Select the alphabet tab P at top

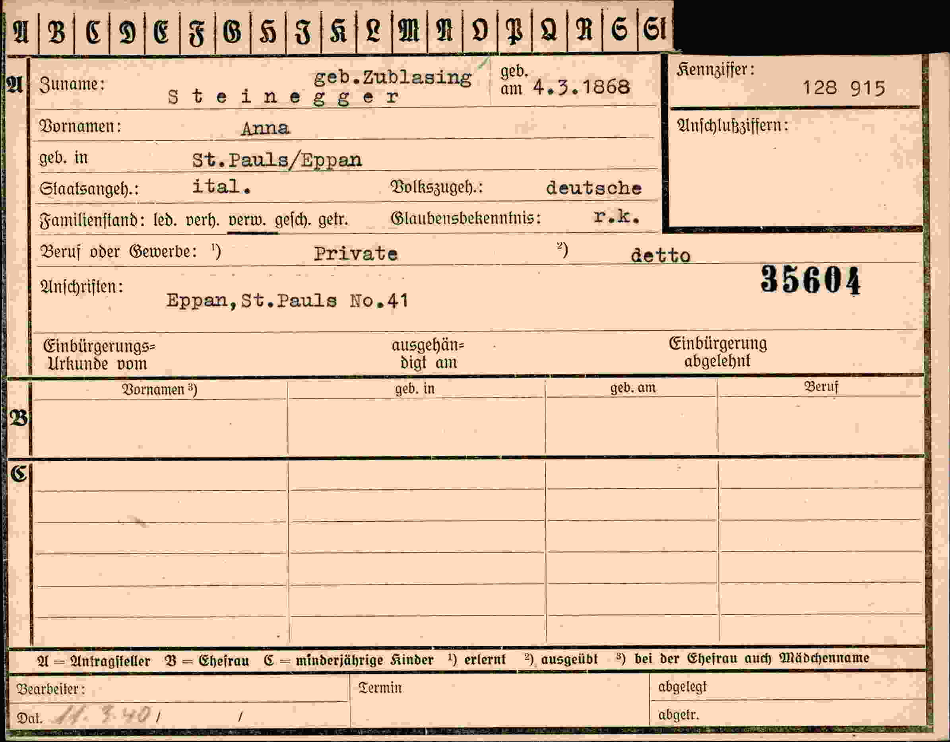(x=515, y=32)
